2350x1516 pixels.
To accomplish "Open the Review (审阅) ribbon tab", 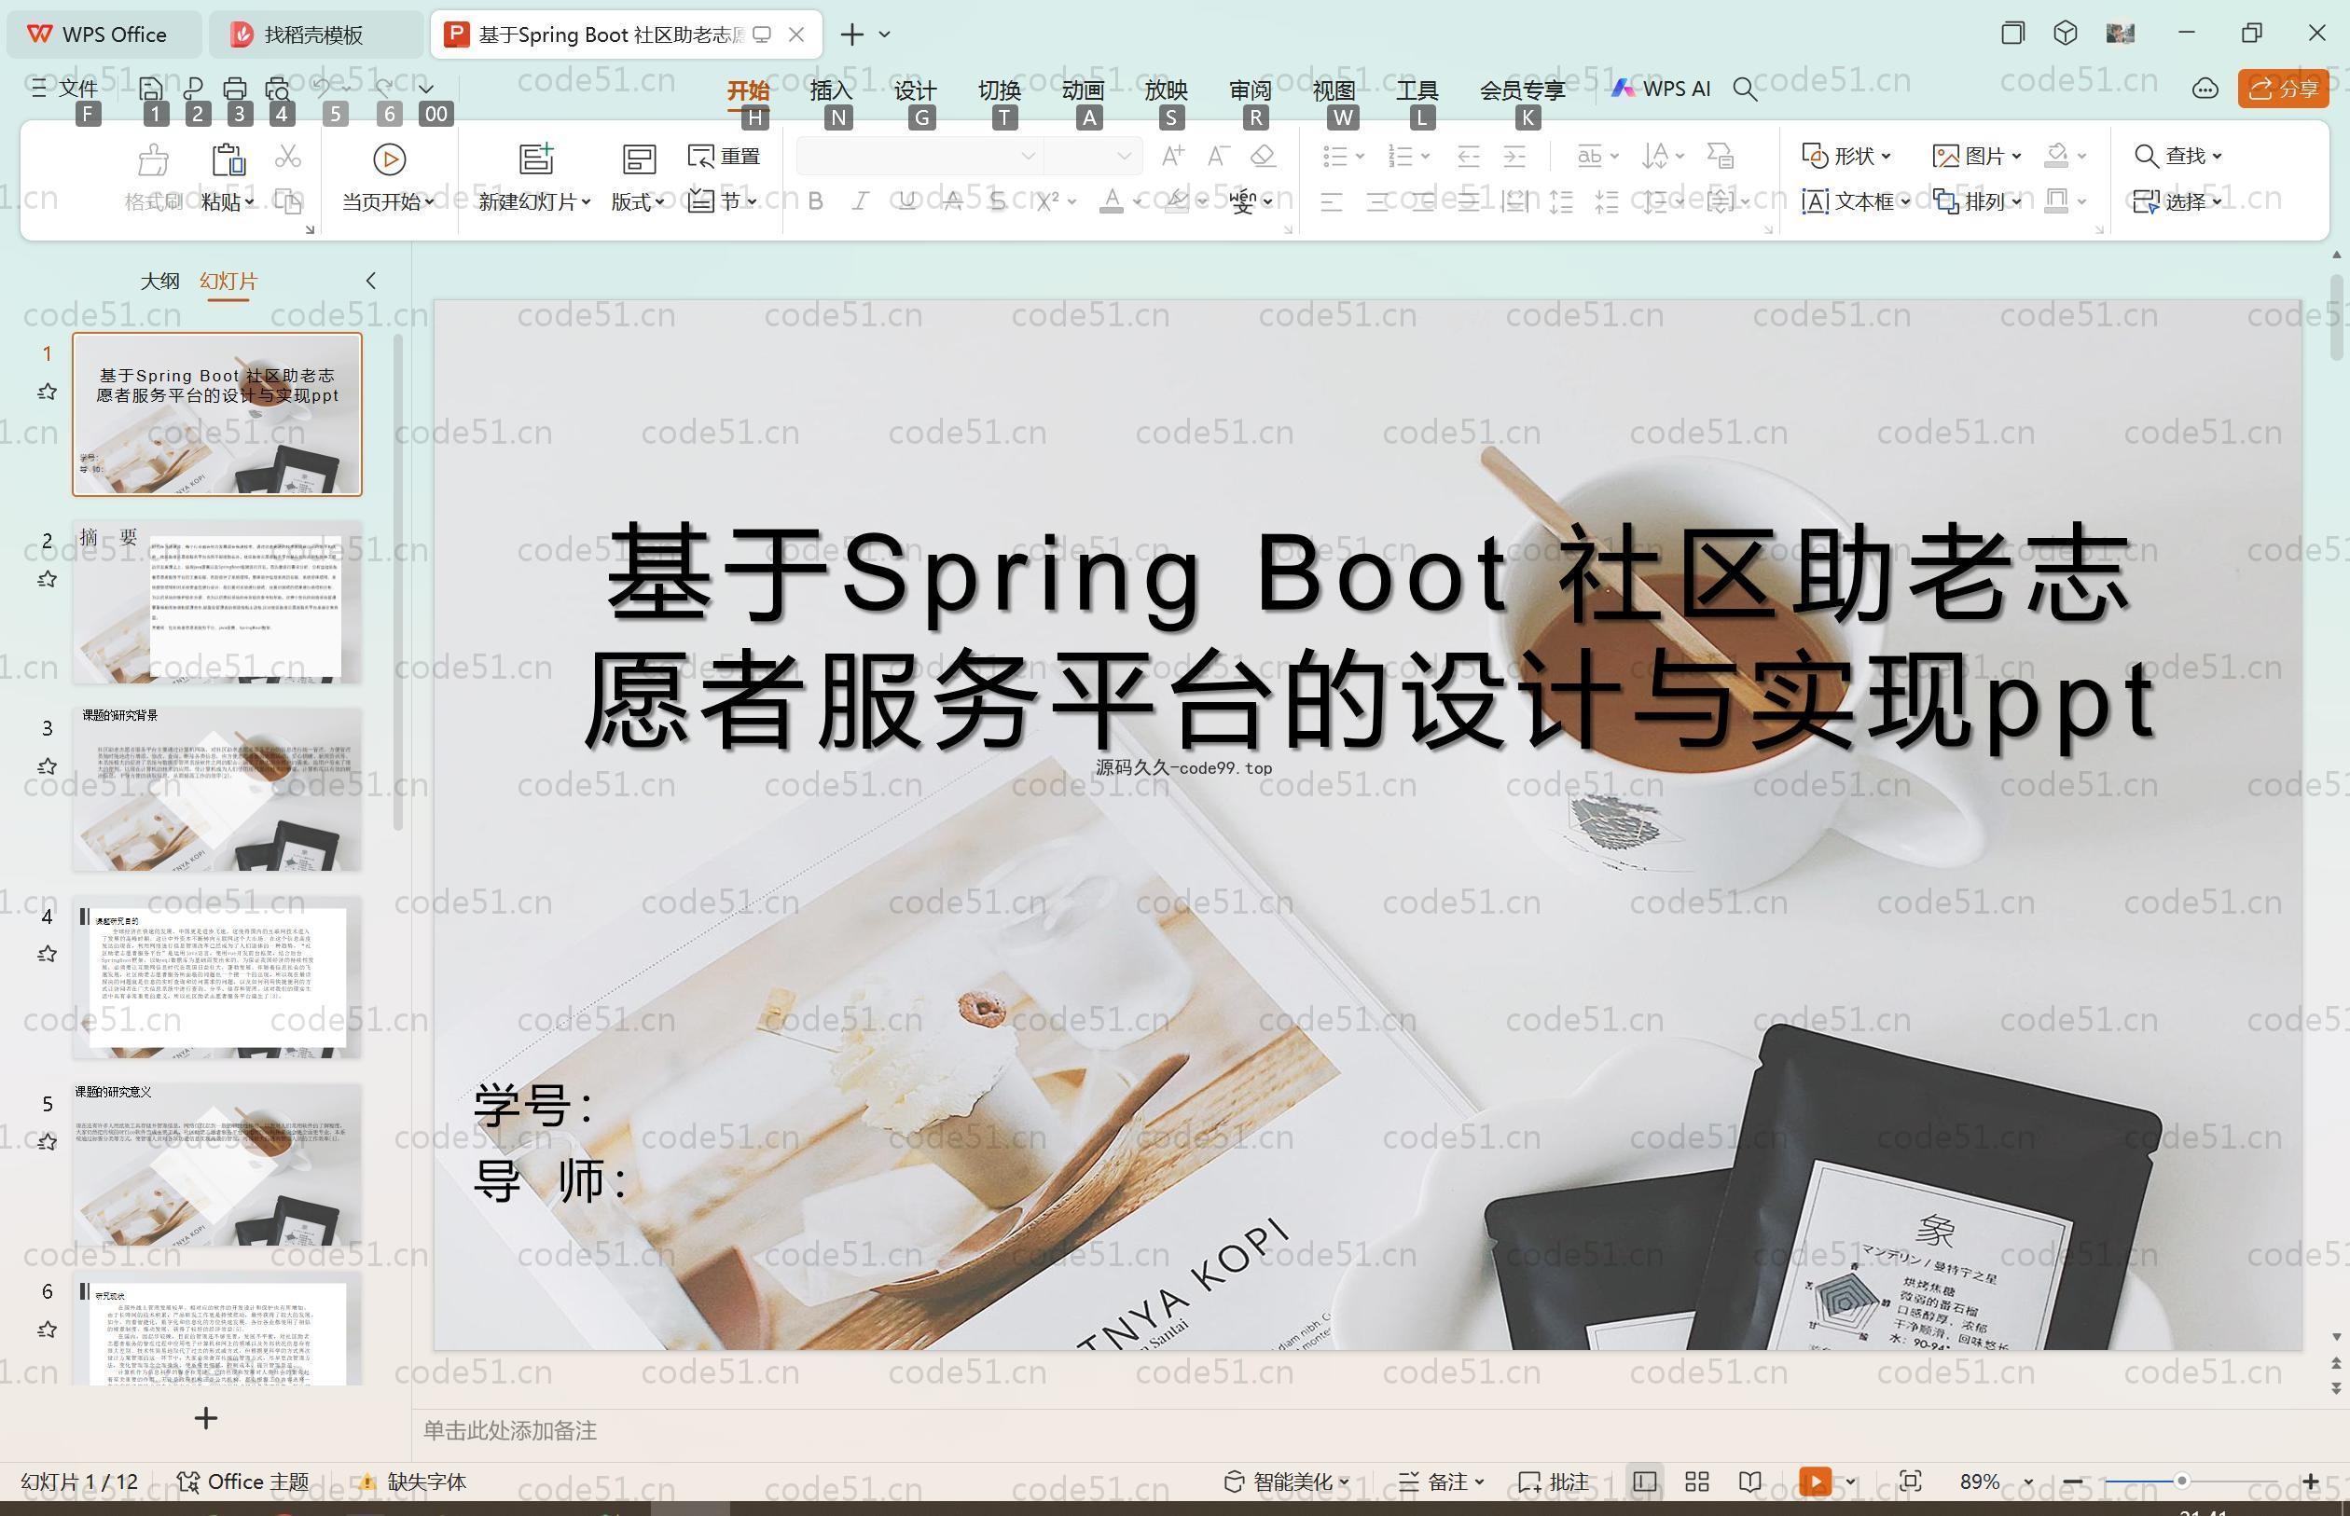I will click(x=1251, y=90).
